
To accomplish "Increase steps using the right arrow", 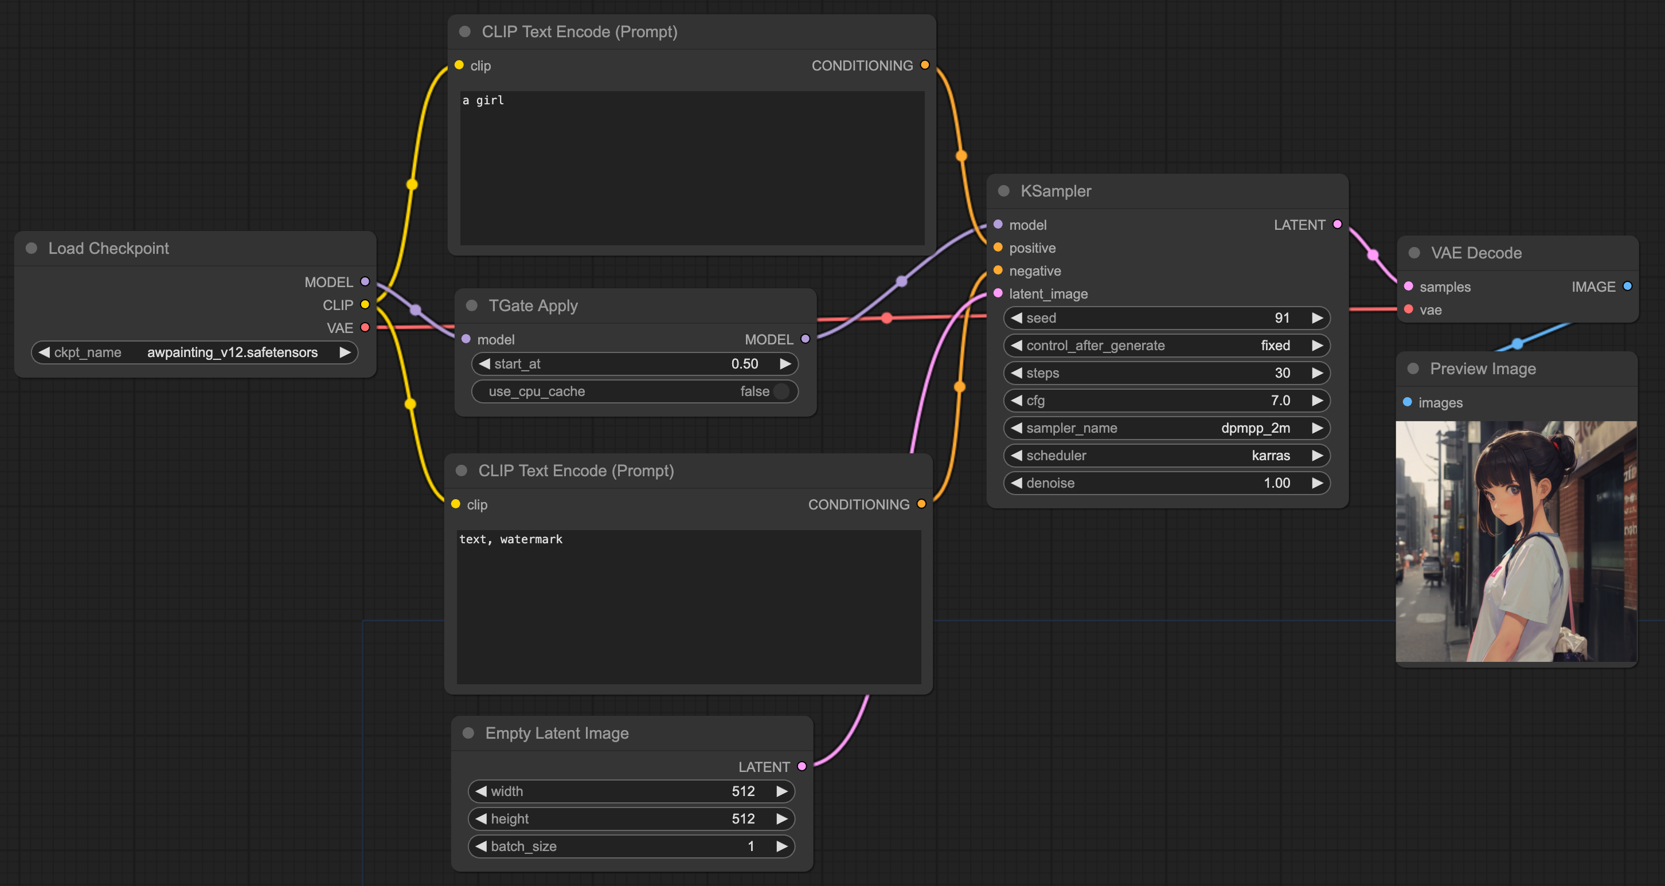I will point(1317,373).
